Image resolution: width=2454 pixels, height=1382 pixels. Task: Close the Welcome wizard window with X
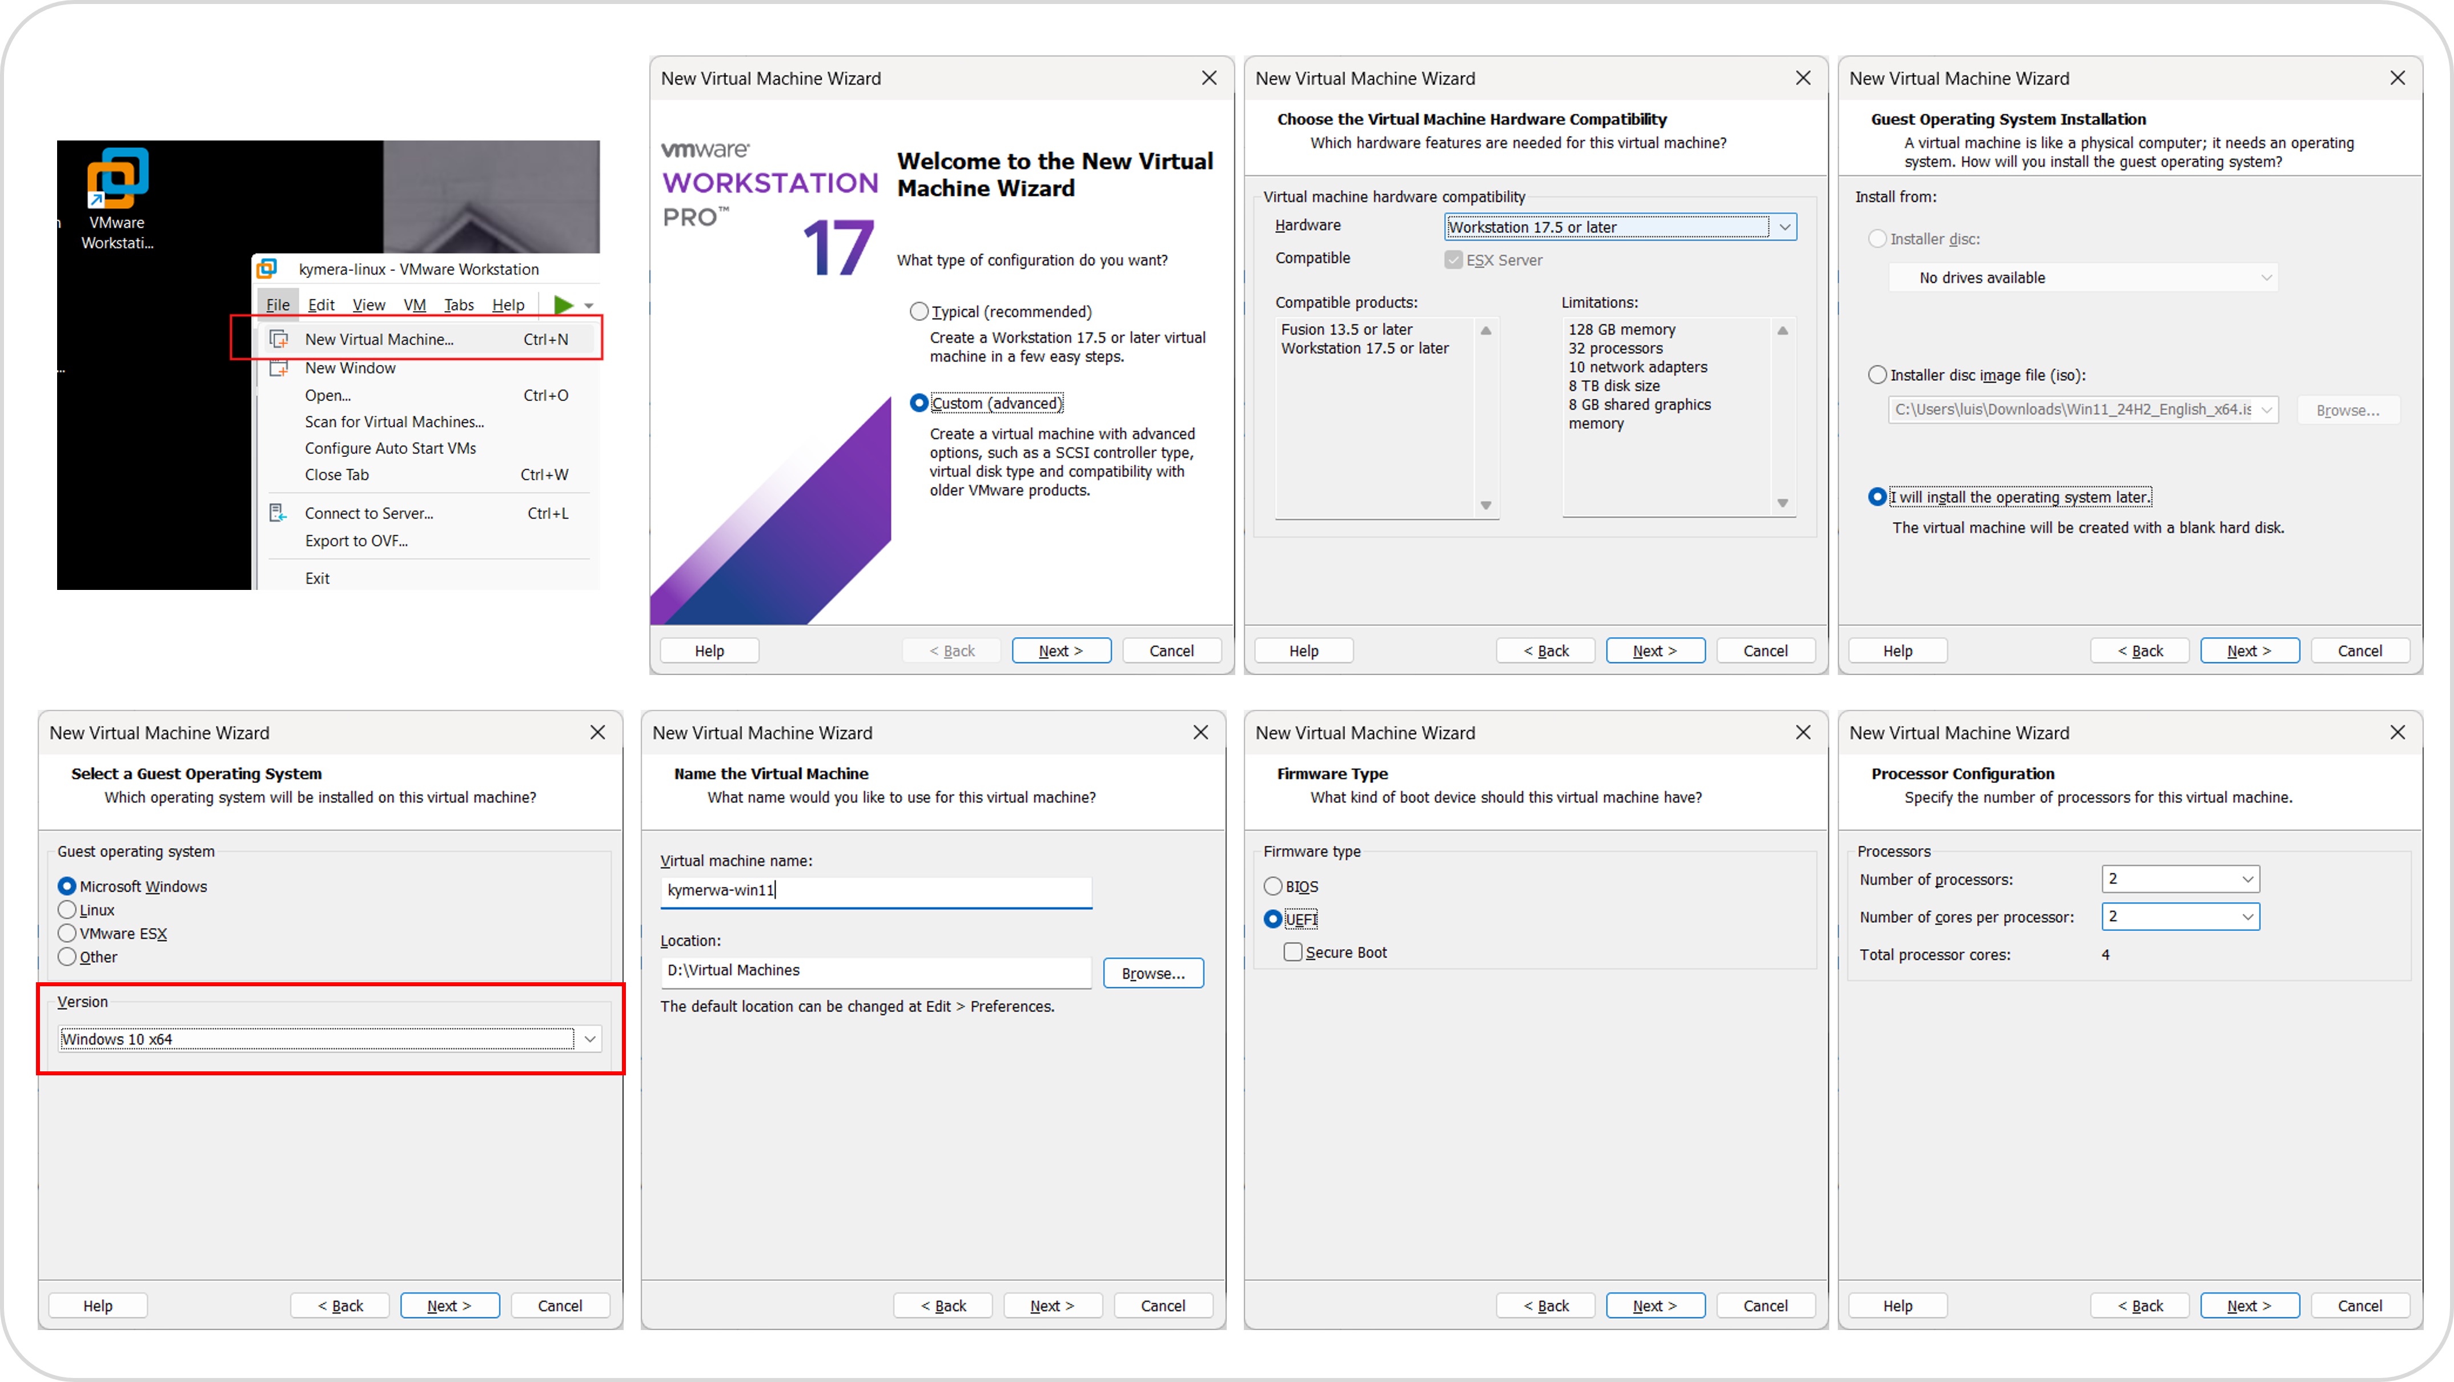coord(1209,78)
